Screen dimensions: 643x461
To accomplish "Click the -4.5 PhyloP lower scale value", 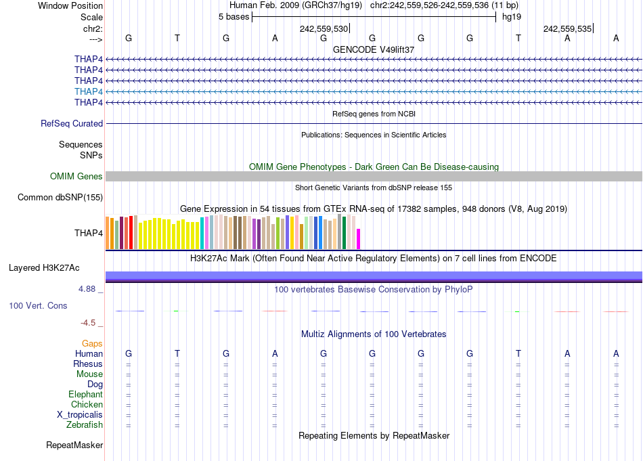I will [88, 323].
